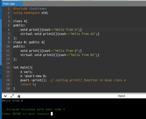
Task: Click 'pvar1->print();' call
Action: (33, 80)
